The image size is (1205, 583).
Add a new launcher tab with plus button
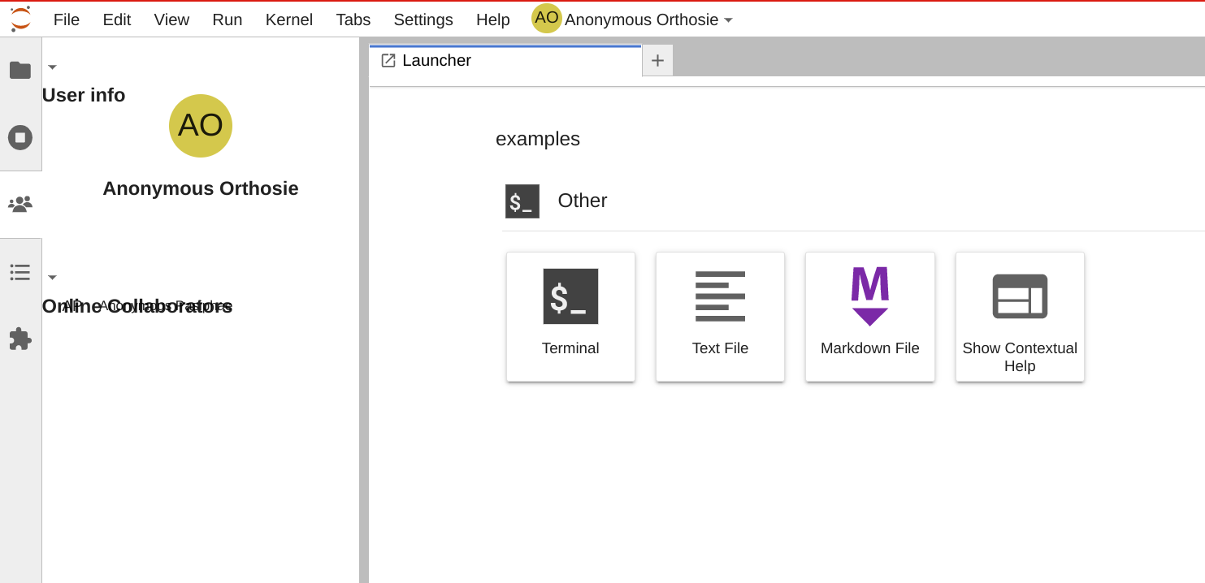tap(657, 60)
